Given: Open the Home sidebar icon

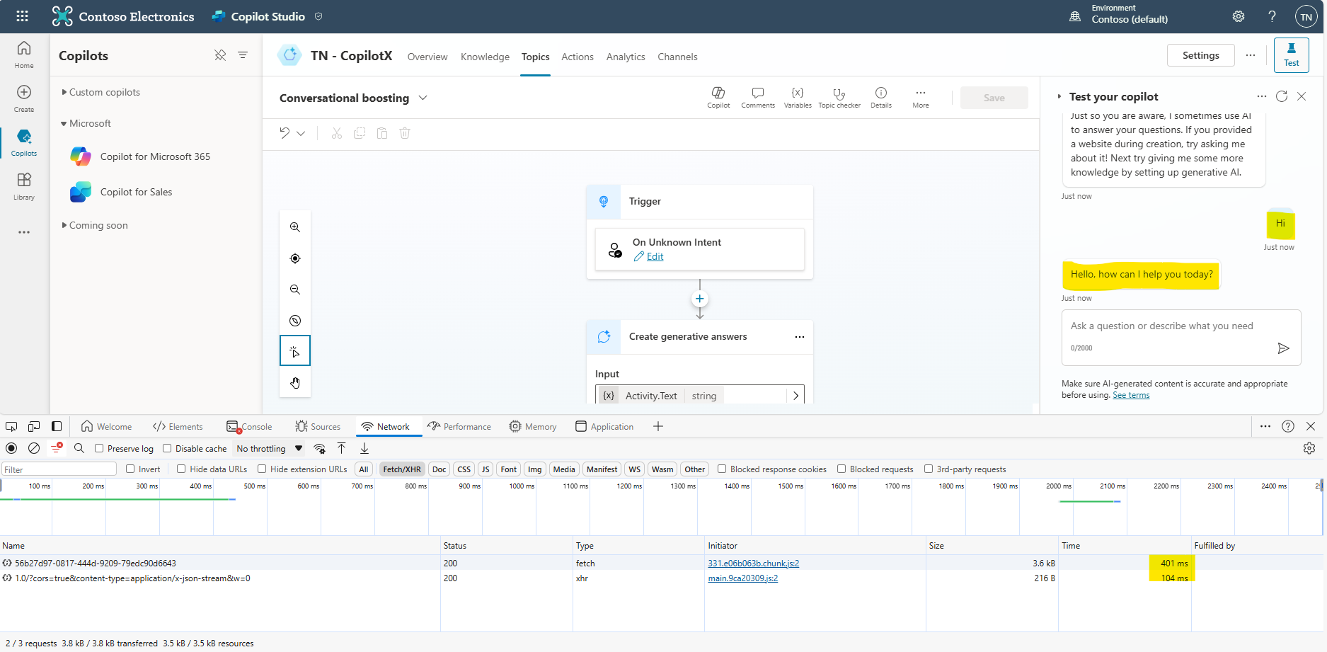Looking at the screenshot, I should pyautogui.click(x=24, y=55).
